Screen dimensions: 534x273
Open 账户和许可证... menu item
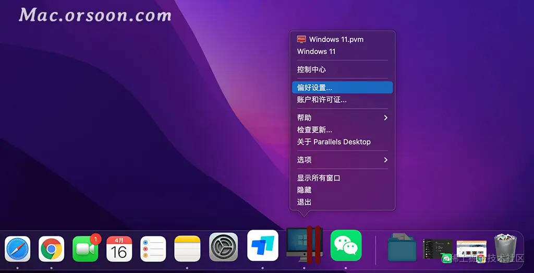tap(342, 100)
